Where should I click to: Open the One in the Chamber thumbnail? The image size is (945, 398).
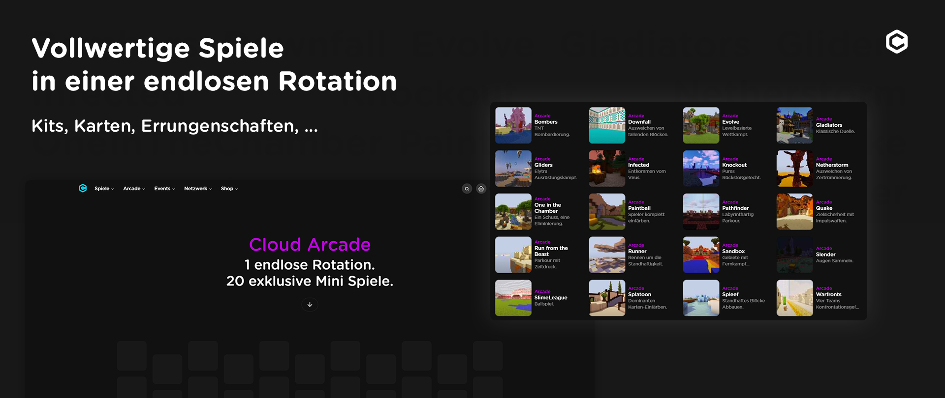click(x=513, y=212)
